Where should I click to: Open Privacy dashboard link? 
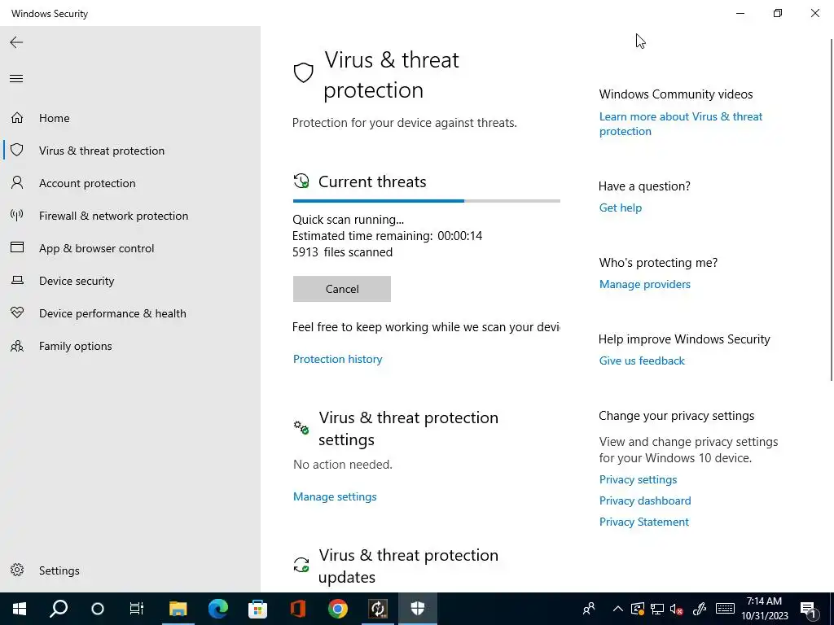645,500
